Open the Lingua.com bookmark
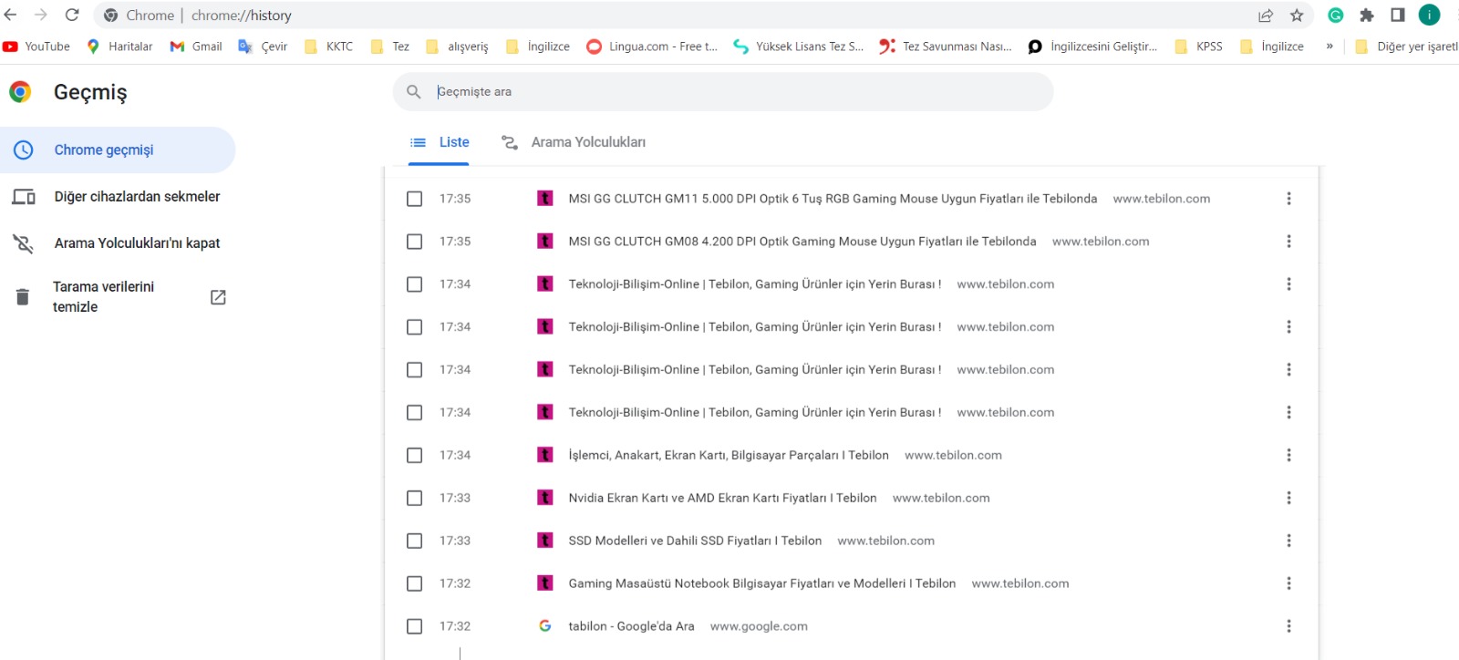Viewport: 1459px width, 660px height. 653,46
